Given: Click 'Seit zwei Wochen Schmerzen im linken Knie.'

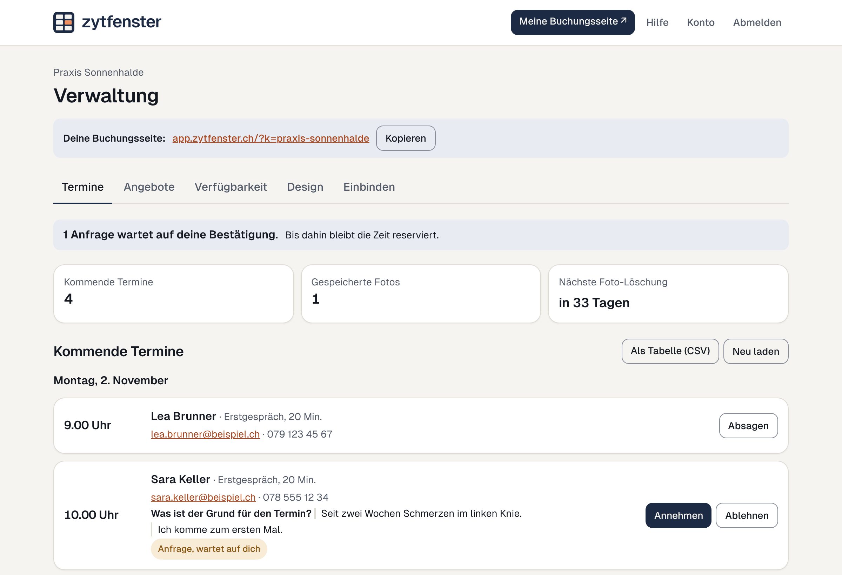Looking at the screenshot, I should pos(421,514).
